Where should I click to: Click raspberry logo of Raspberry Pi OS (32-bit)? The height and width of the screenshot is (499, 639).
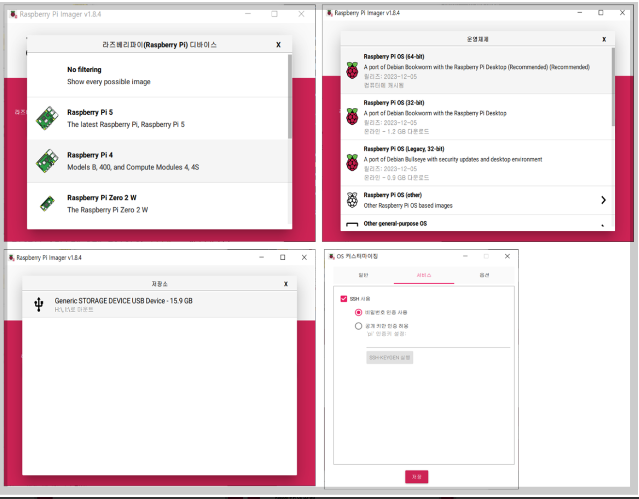(x=352, y=117)
